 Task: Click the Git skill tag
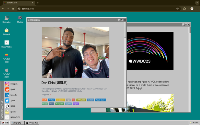pos(73,100)
